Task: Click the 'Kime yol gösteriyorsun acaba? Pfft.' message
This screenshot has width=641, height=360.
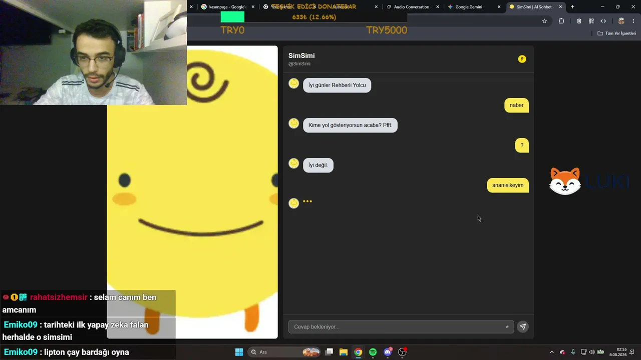Action: click(x=350, y=125)
